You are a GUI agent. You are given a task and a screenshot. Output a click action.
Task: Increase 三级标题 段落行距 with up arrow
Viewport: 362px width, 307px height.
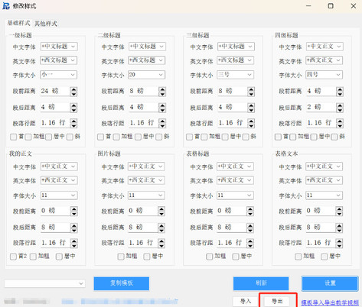[x=251, y=121]
